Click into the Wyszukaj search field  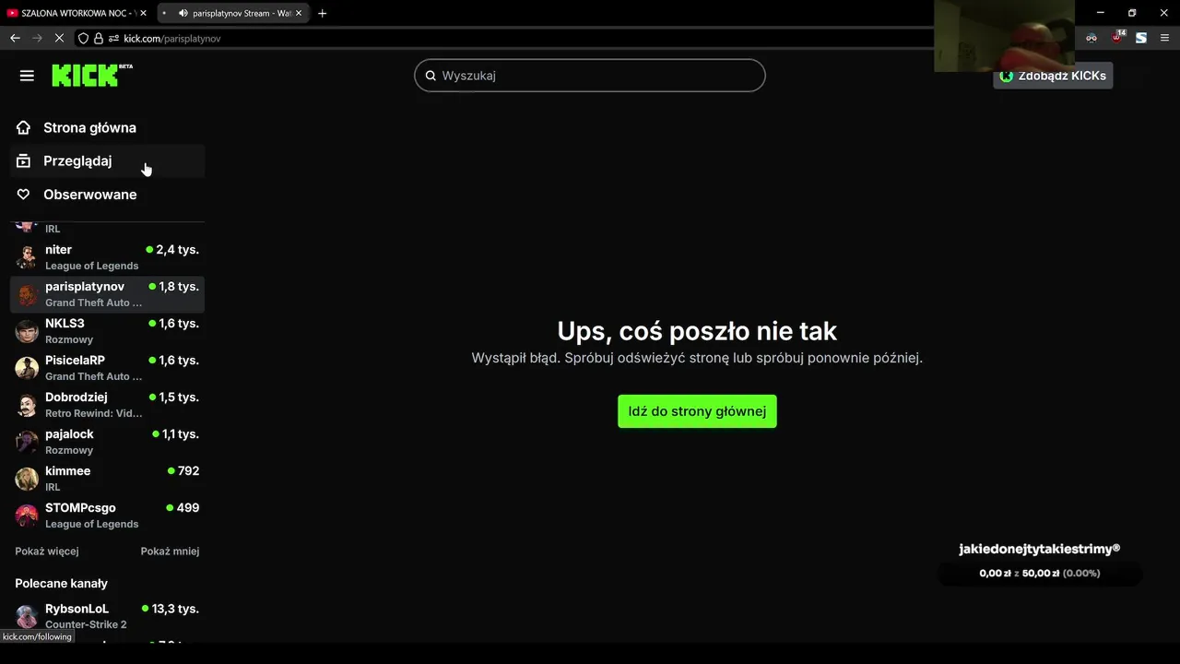point(590,76)
